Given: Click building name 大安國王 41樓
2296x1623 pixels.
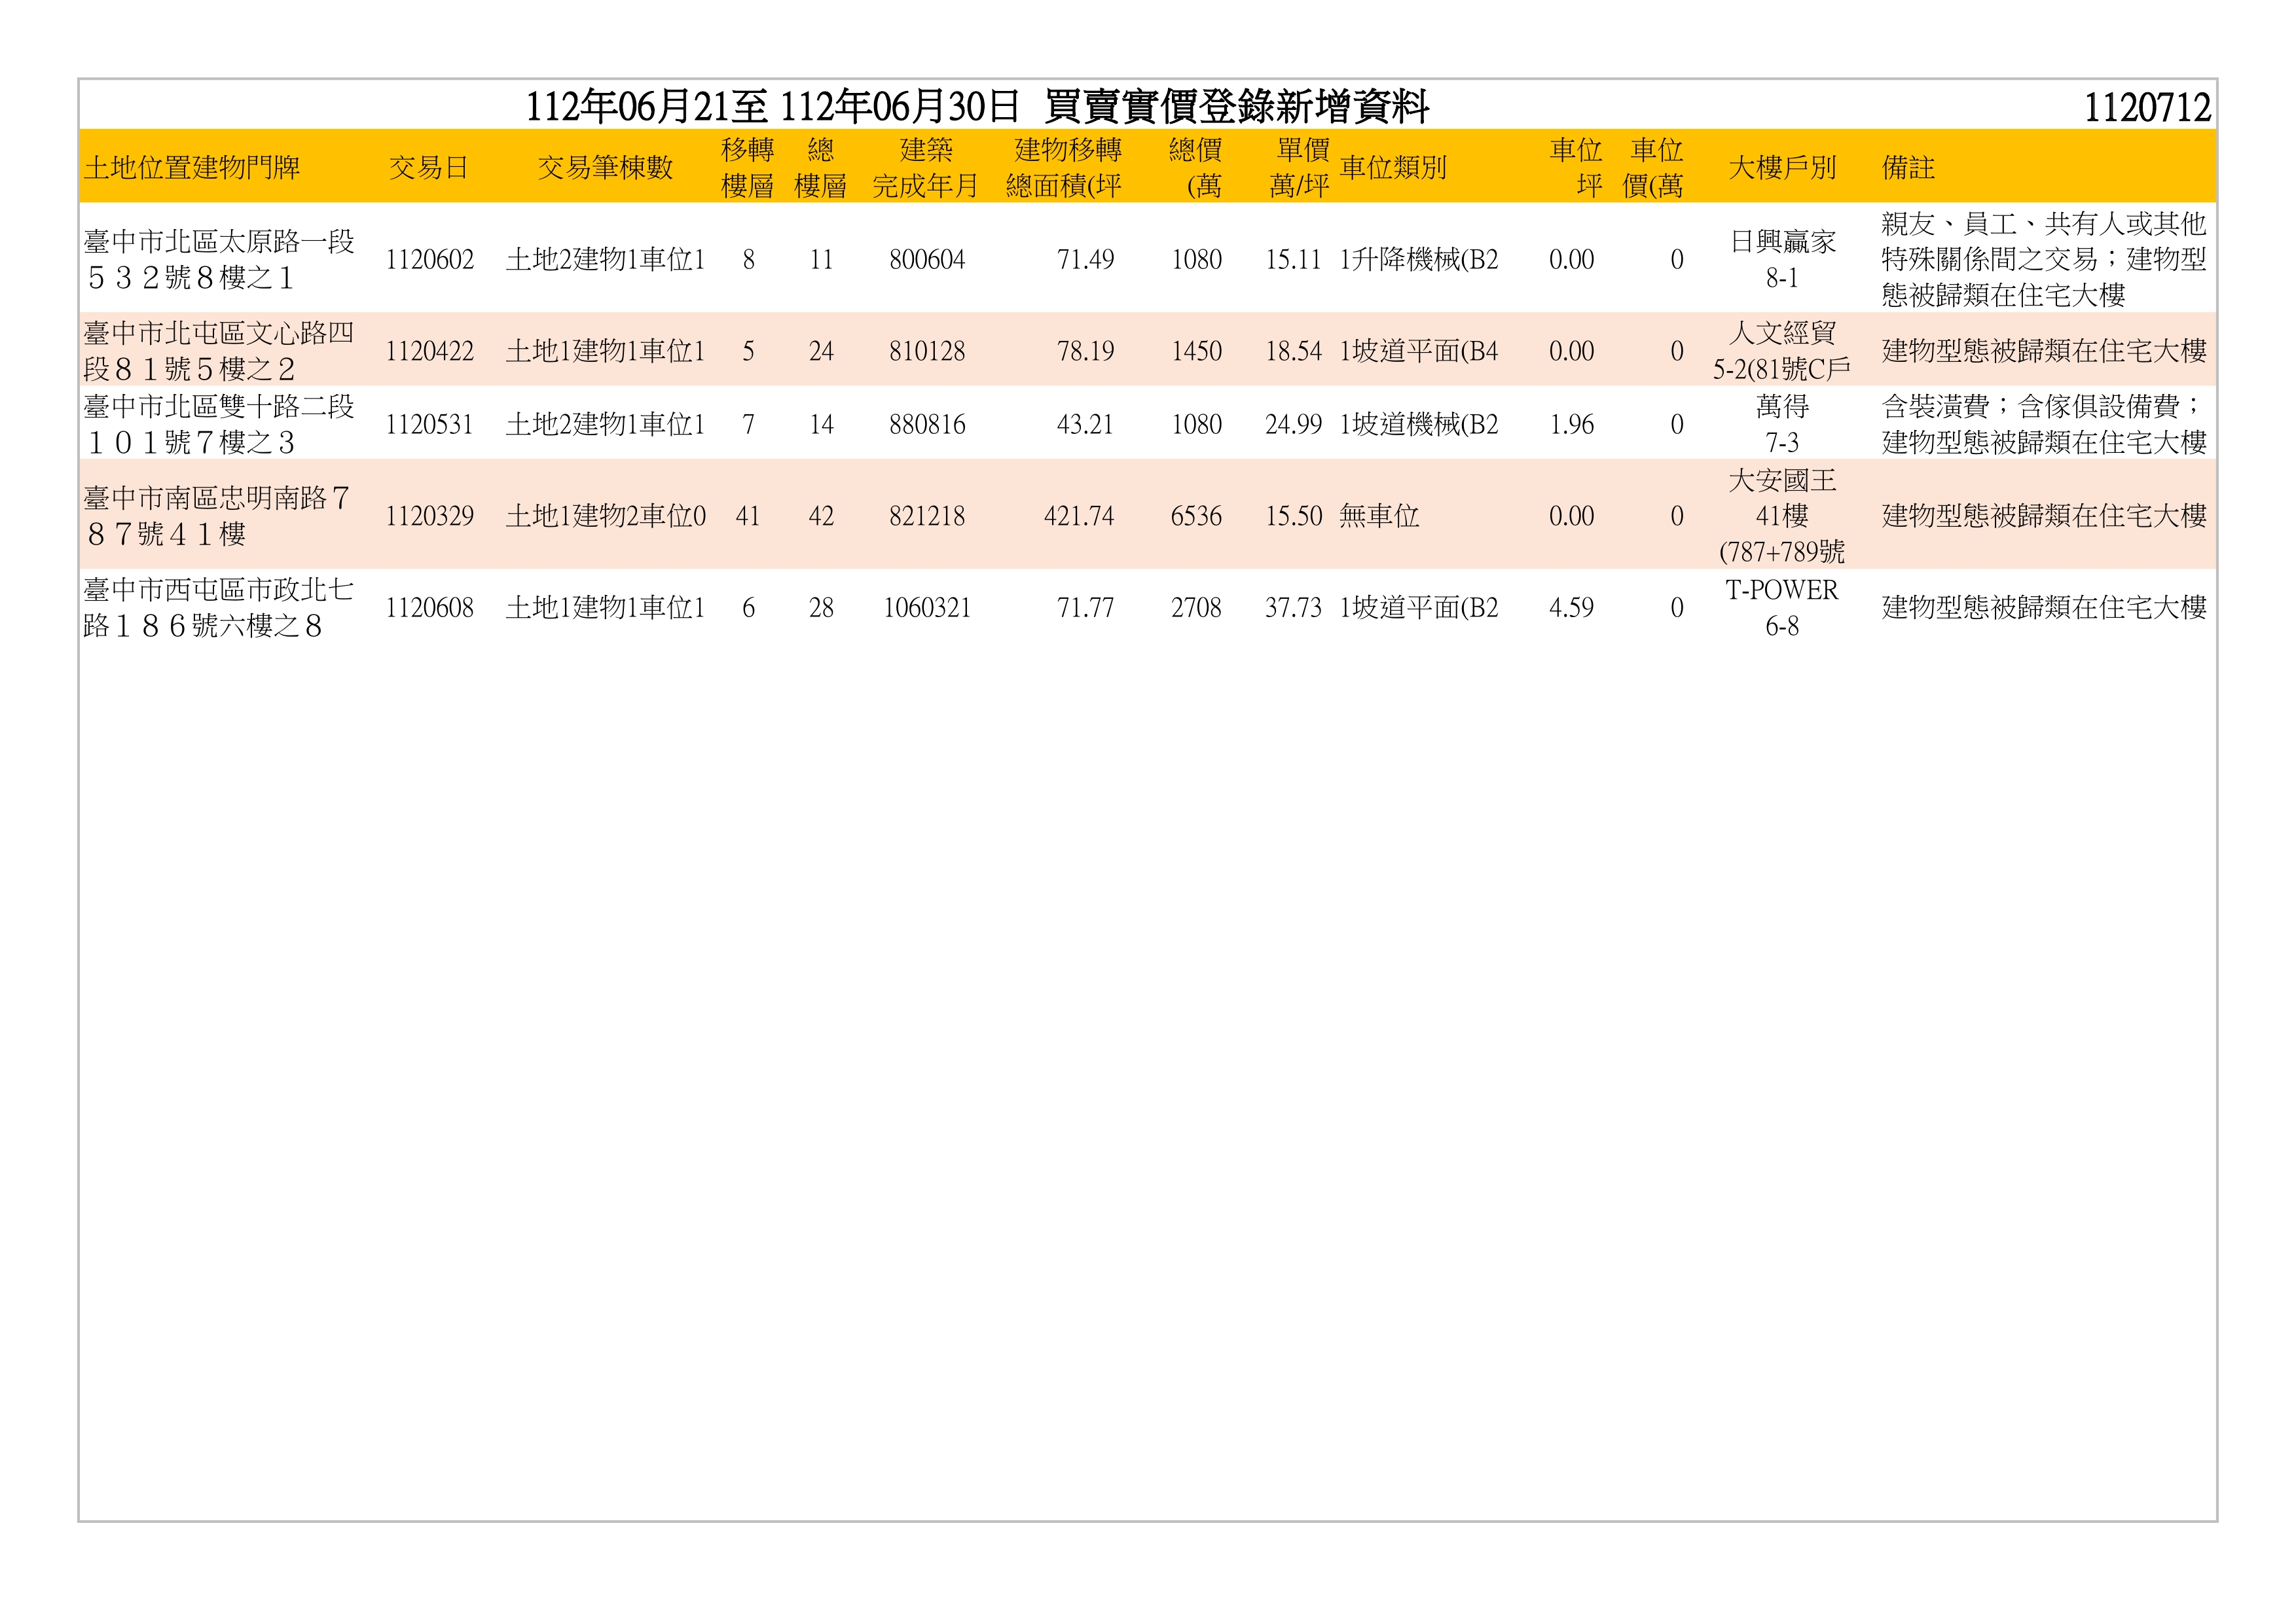Looking at the screenshot, I should [1782, 516].
